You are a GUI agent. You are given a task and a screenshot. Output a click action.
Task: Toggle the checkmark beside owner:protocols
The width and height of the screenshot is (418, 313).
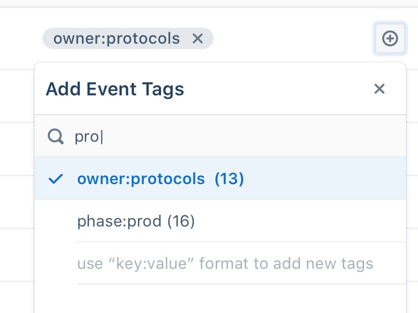tap(56, 179)
